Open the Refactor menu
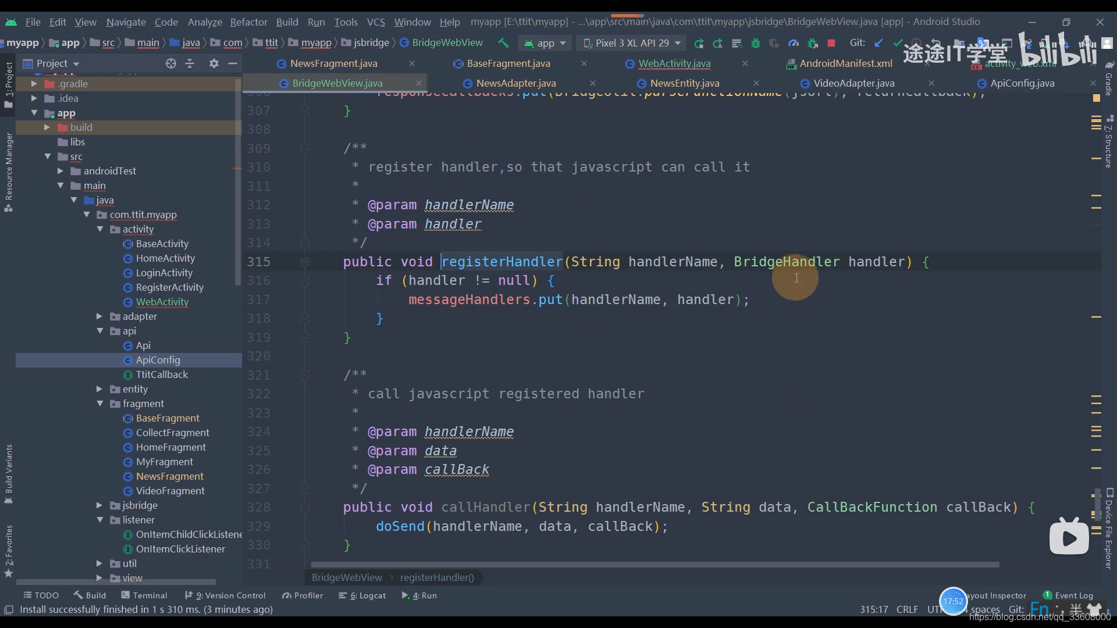This screenshot has height=628, width=1117. click(x=248, y=22)
